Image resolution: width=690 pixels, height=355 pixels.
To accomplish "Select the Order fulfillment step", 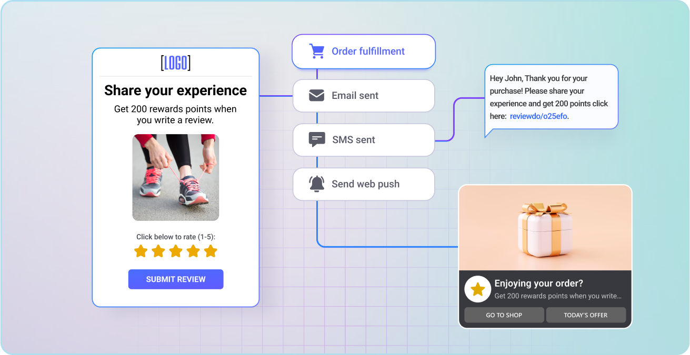I will (x=364, y=52).
